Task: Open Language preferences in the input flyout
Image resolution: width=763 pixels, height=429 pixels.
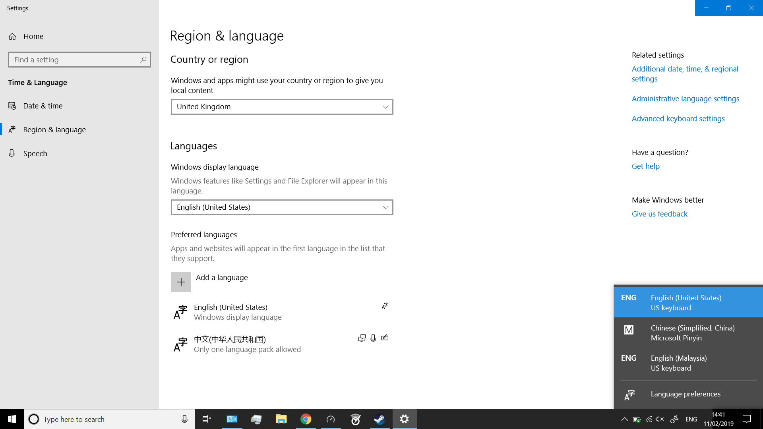Action: point(685,394)
